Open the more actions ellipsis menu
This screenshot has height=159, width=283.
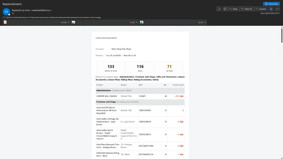coord(277,9)
